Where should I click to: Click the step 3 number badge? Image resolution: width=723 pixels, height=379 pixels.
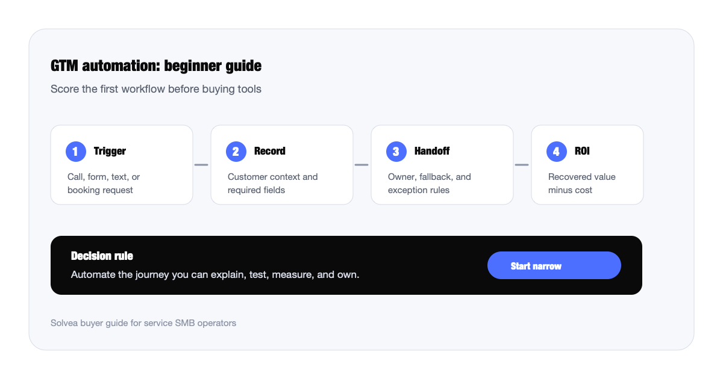tap(396, 152)
